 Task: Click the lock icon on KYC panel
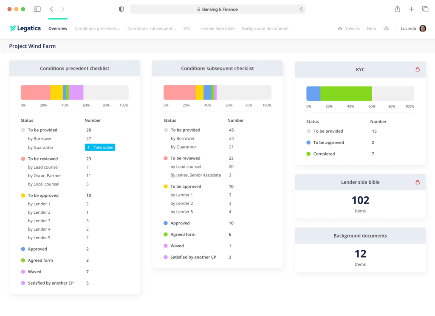[x=417, y=70]
